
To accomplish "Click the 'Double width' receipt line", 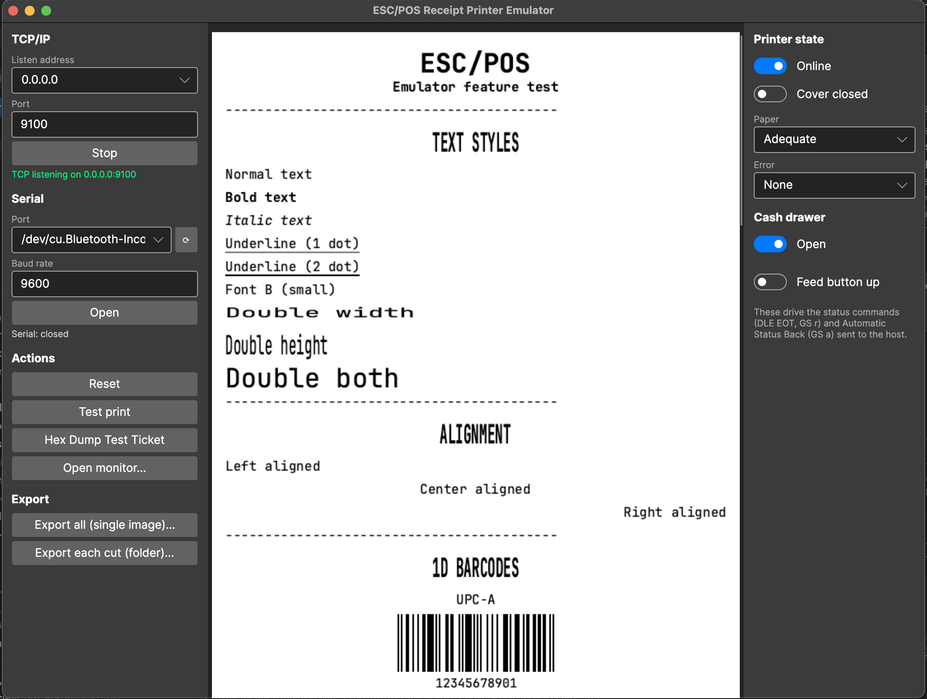I will click(320, 312).
